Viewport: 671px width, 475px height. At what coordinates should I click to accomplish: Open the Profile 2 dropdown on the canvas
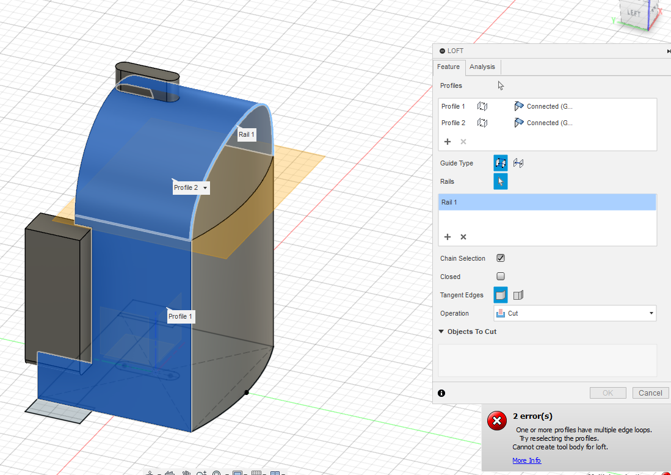[205, 187]
